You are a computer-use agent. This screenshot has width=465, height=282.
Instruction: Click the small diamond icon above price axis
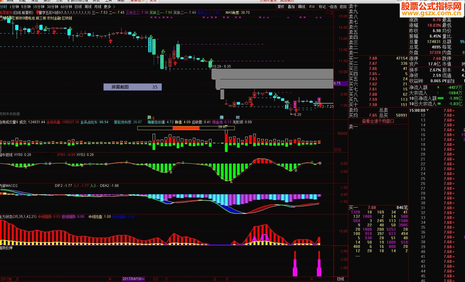pyautogui.click(x=327, y=13)
